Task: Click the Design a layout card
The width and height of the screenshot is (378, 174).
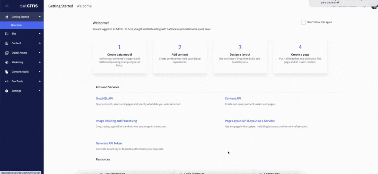Action: tap(240, 56)
